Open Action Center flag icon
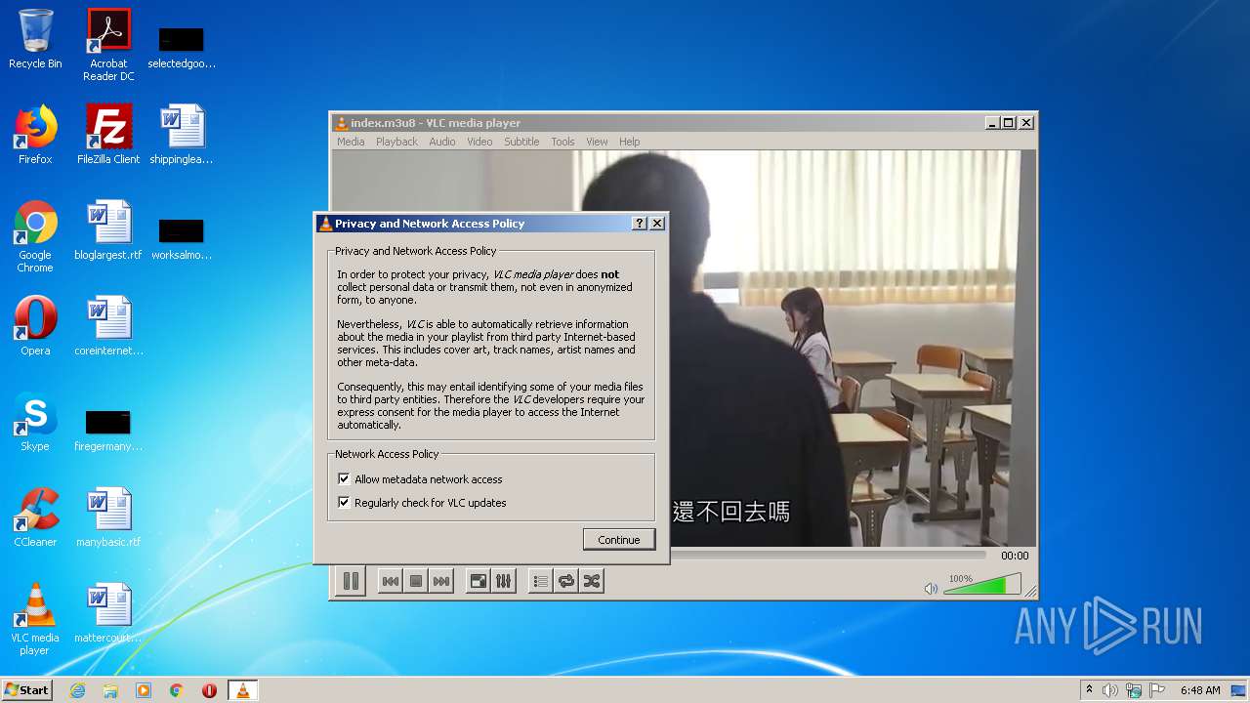The image size is (1250, 703). pyautogui.click(x=1157, y=690)
